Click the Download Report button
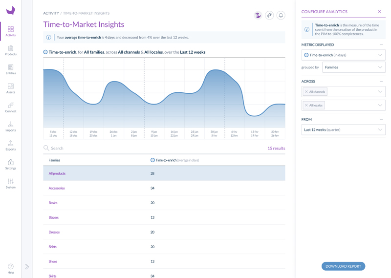The height and width of the screenshot is (278, 391). click(344, 266)
